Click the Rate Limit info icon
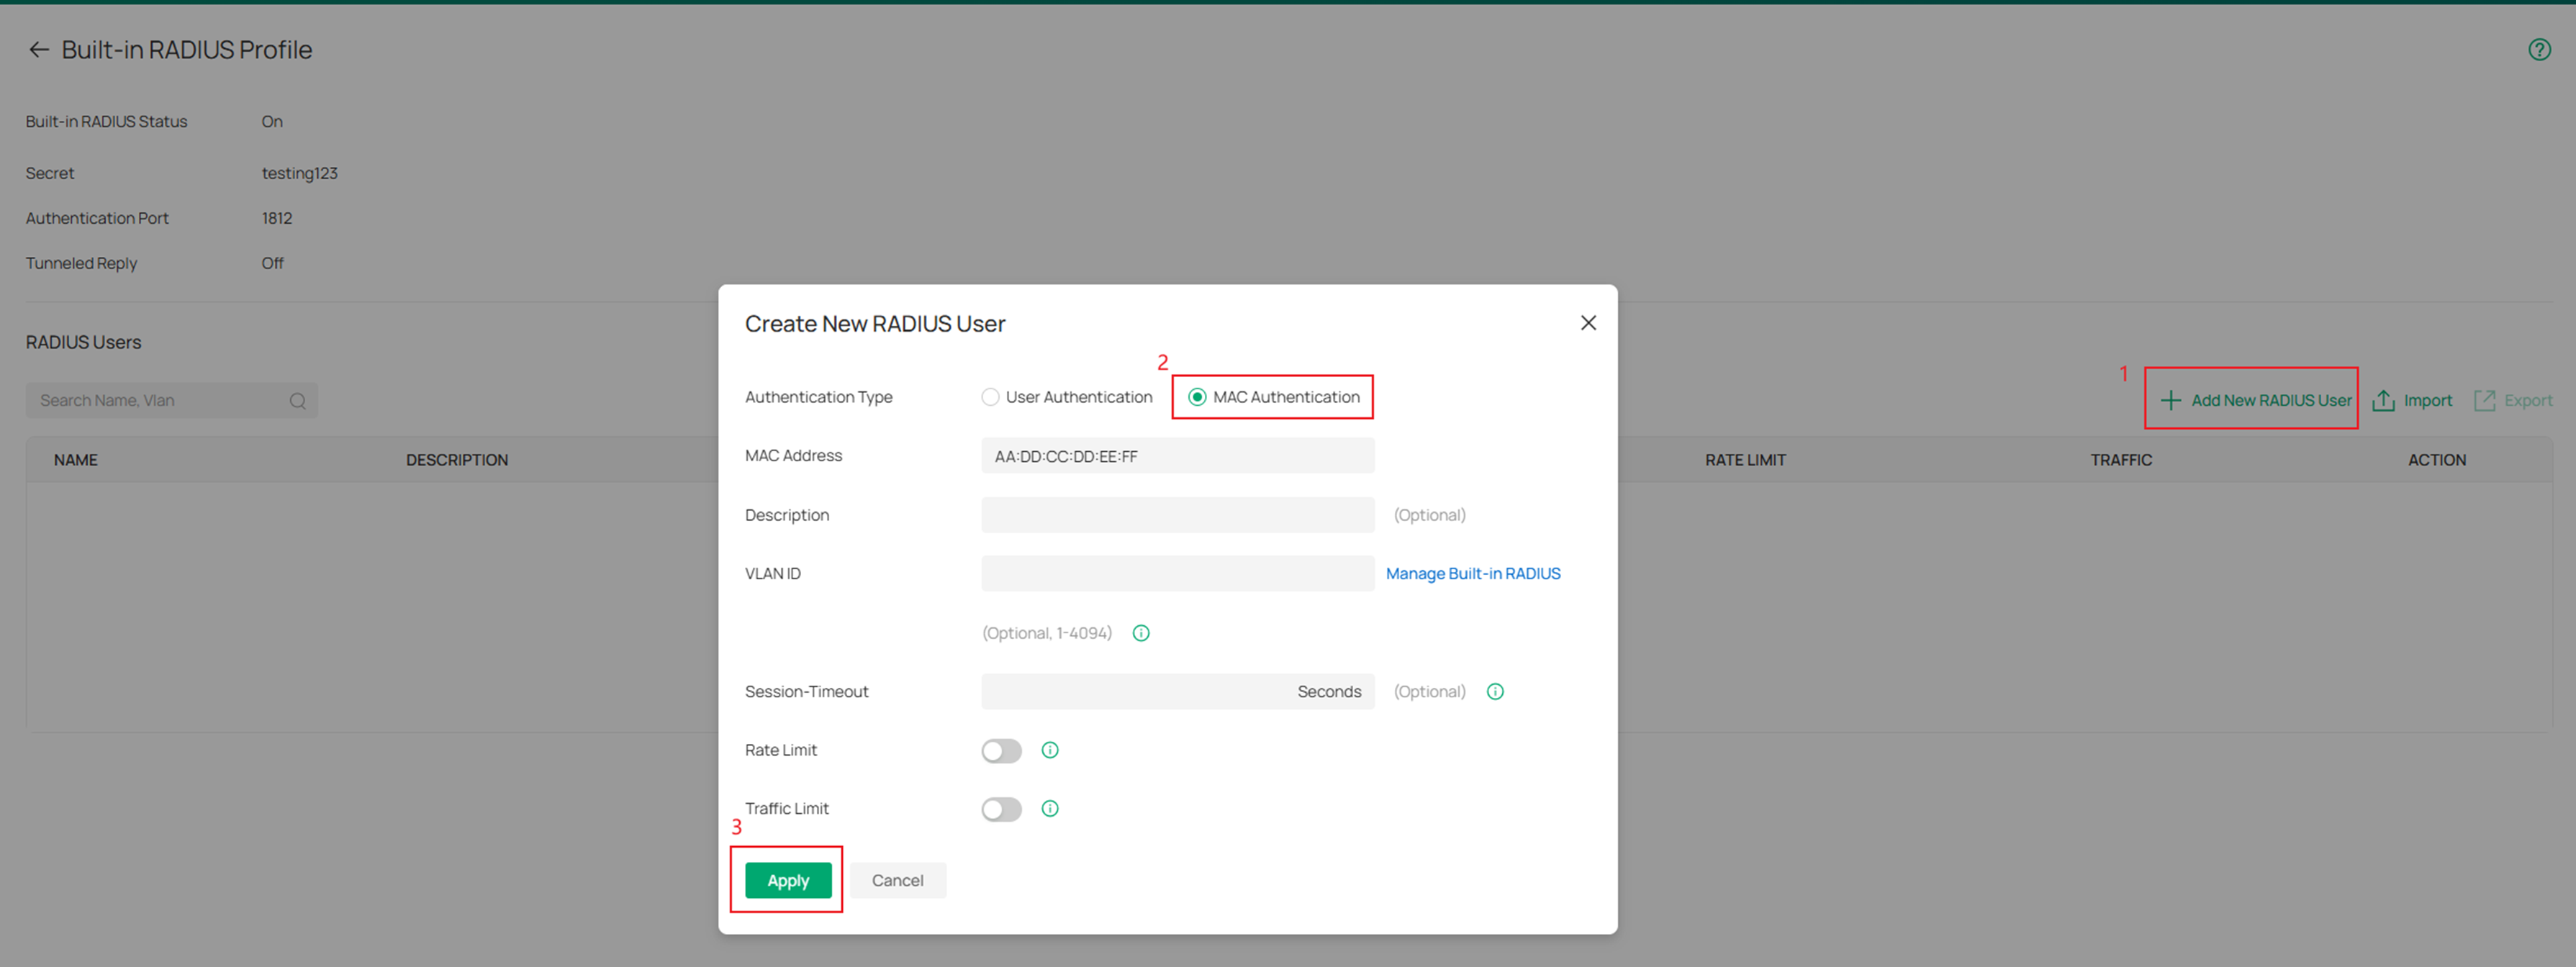 click(1050, 750)
